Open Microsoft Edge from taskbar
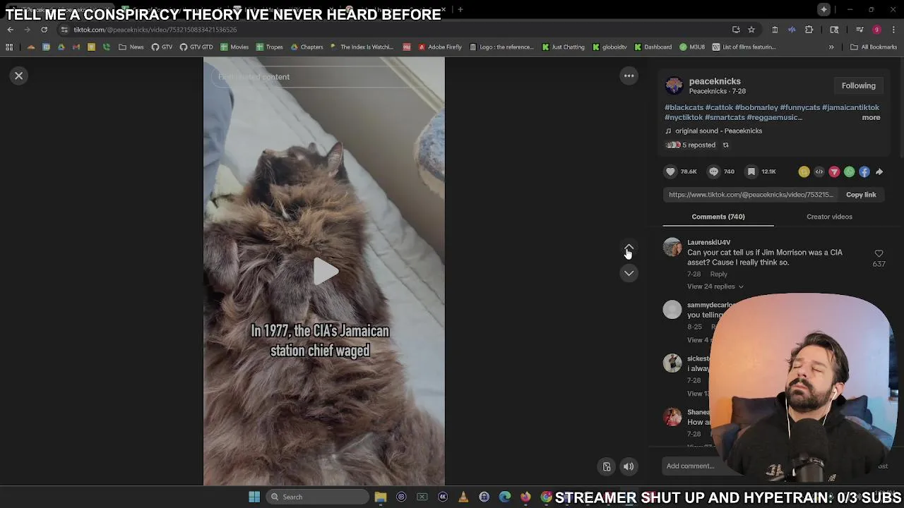 505,497
